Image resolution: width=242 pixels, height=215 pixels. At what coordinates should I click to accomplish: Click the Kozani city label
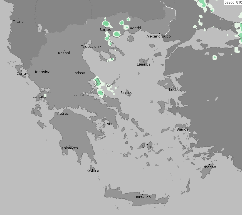click(64, 53)
